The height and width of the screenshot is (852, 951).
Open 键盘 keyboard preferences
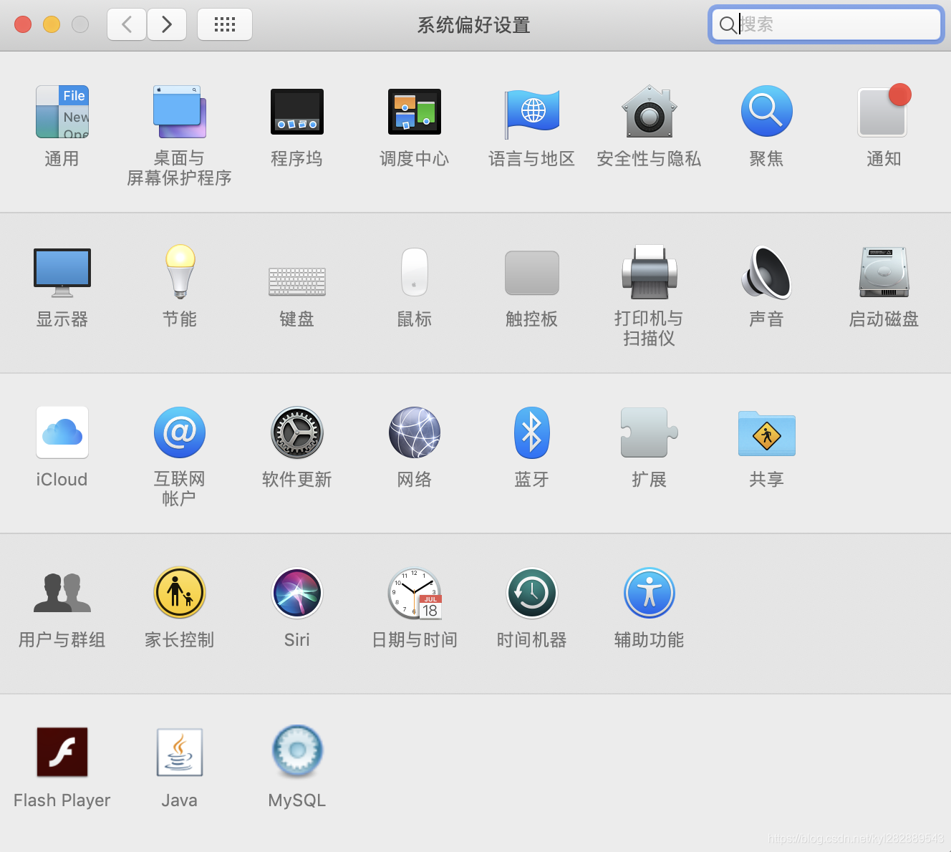[x=297, y=281]
